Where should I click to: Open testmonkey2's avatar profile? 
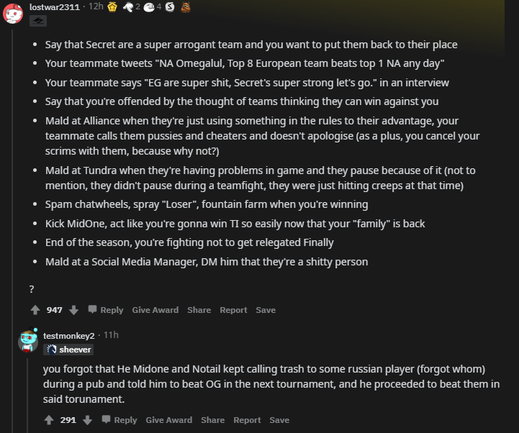pos(28,340)
